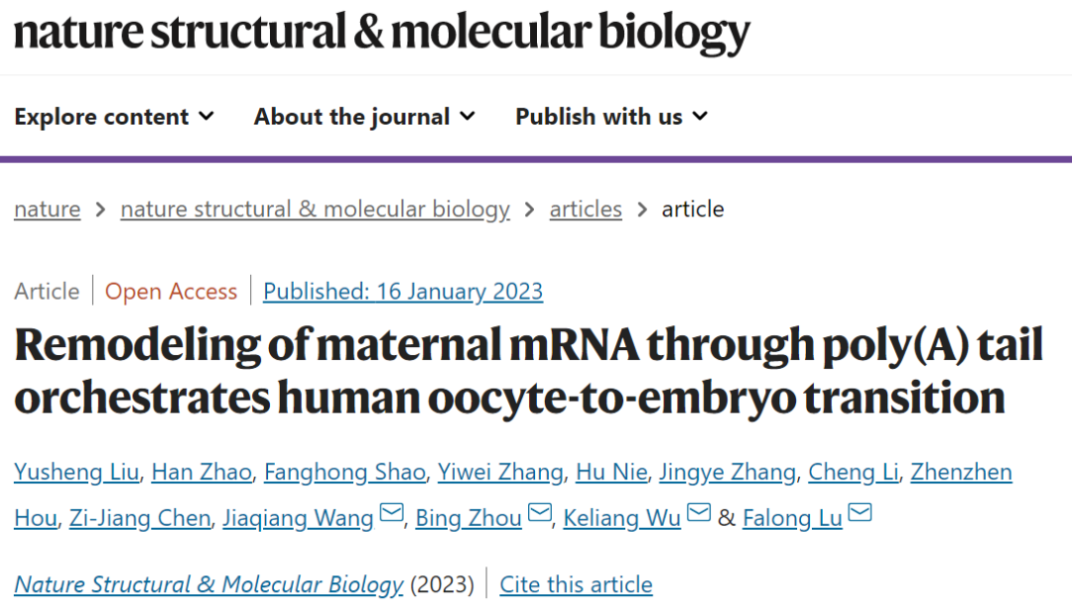Click envelope icon beside Bing Zhou
Viewport: 1072px width, 616px height.
pyautogui.click(x=539, y=512)
